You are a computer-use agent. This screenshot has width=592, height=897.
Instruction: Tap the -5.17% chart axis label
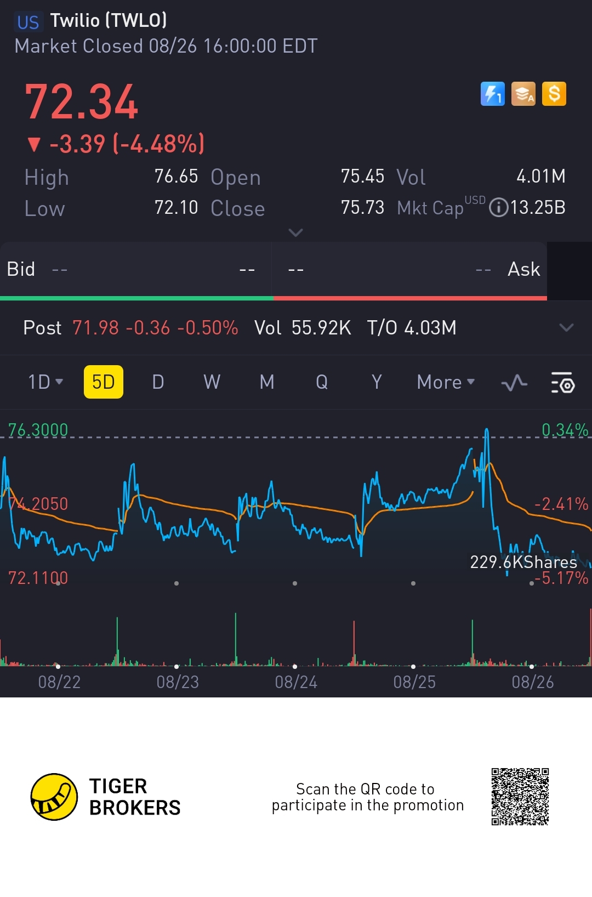[561, 578]
